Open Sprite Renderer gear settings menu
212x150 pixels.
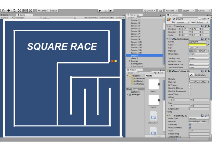tap(209, 39)
